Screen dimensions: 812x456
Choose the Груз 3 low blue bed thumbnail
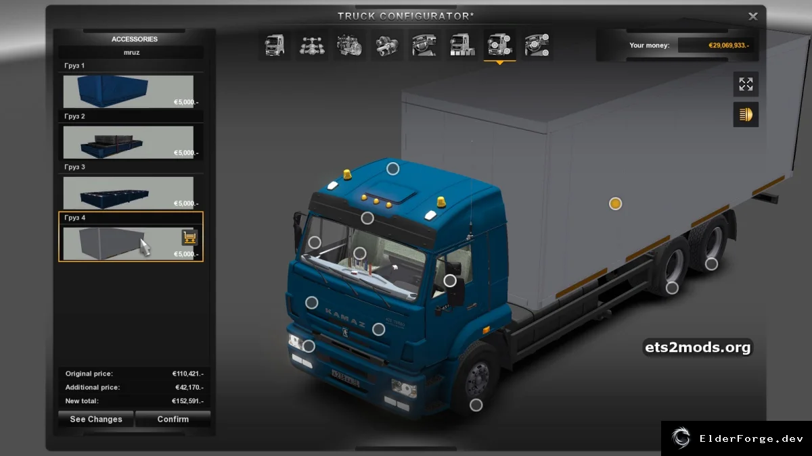click(x=129, y=193)
